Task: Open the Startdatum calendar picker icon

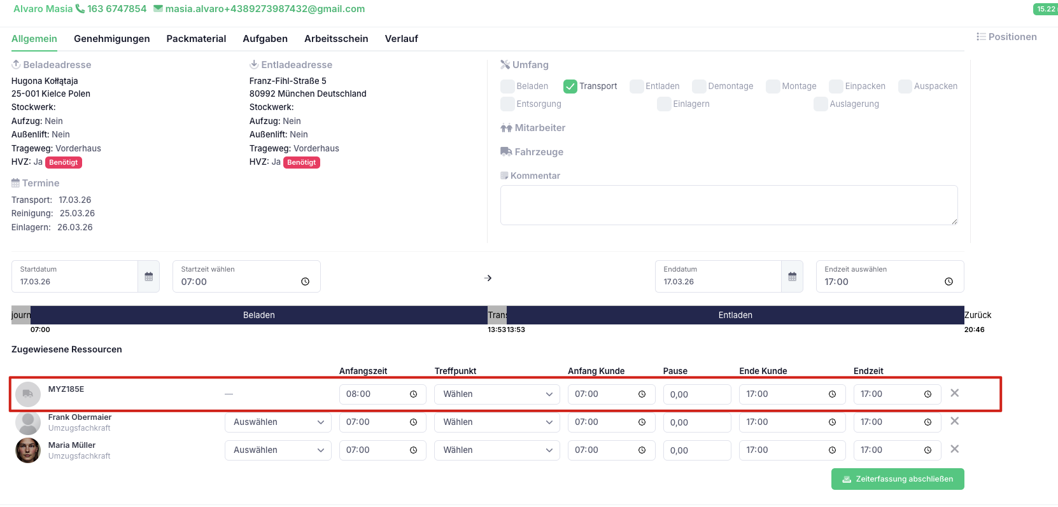Action: [x=149, y=277]
